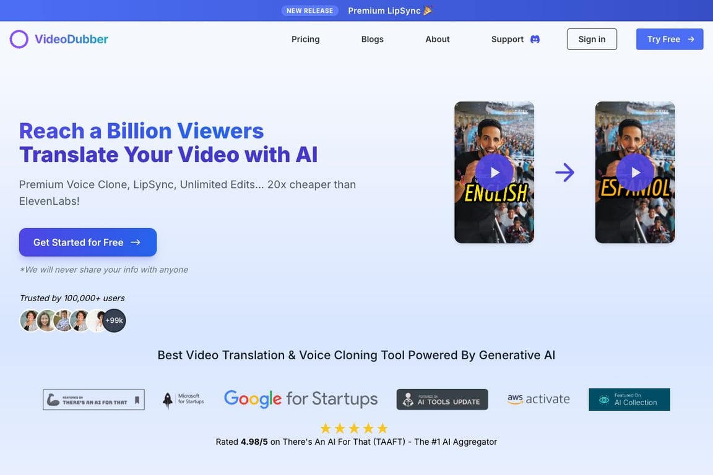Open the AI Collection badge
The width and height of the screenshot is (713, 475).
[x=629, y=400]
